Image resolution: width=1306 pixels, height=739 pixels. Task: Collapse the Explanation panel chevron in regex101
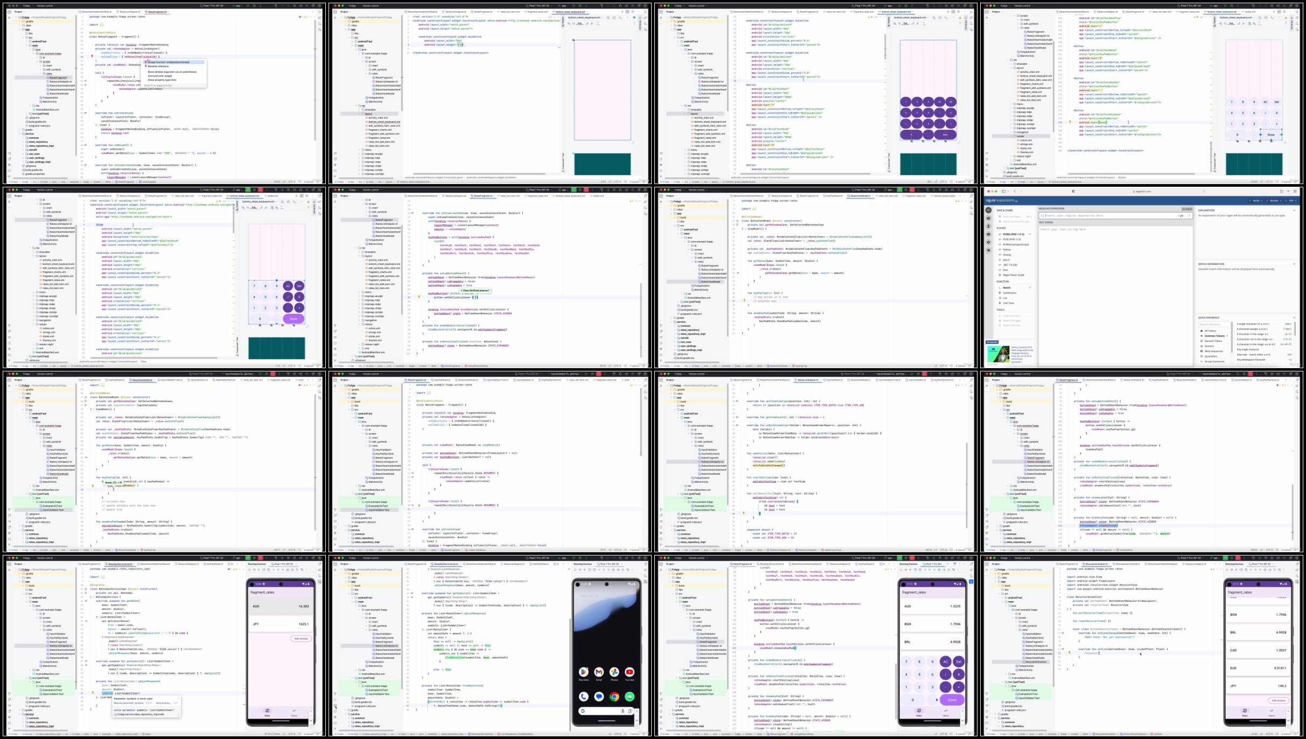point(1294,210)
